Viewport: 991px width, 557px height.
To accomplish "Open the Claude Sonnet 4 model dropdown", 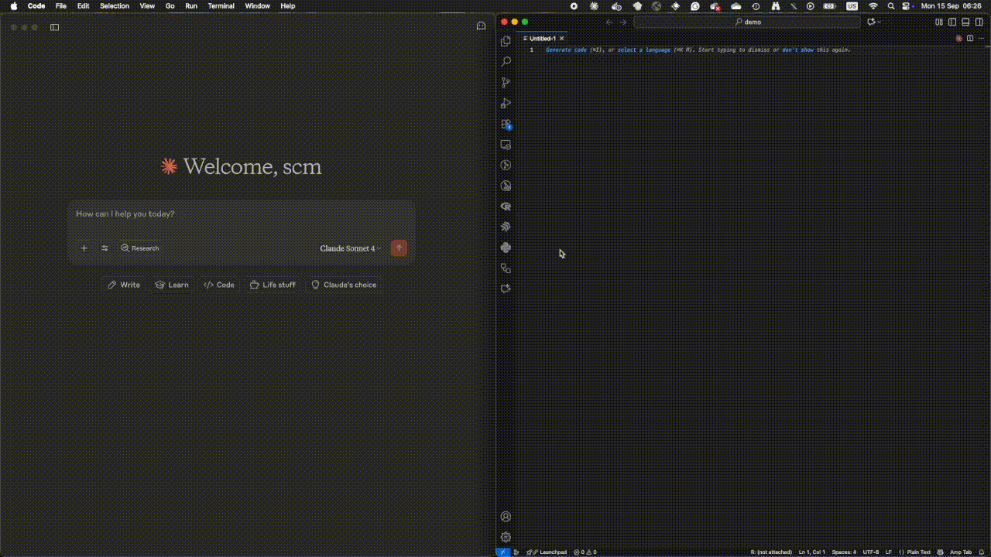I will tap(349, 248).
